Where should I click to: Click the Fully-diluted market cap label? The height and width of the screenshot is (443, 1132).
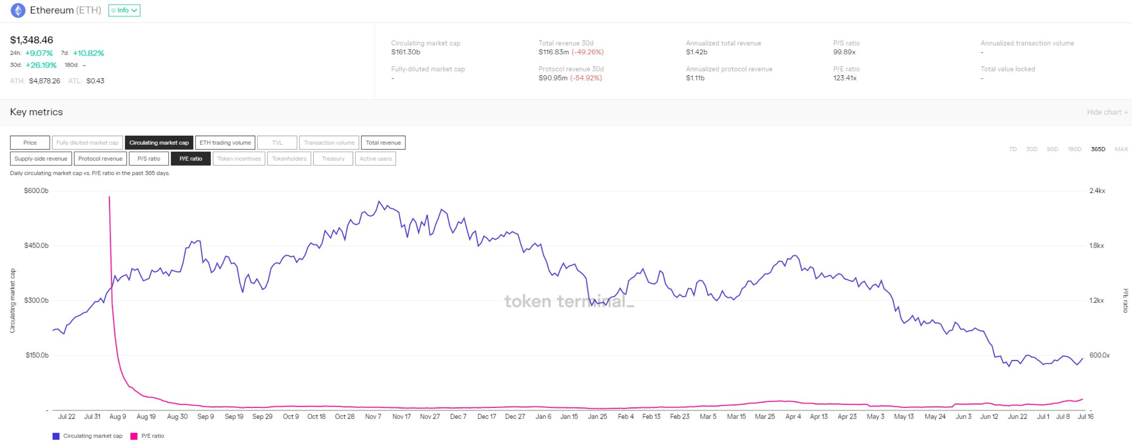pyautogui.click(x=428, y=69)
